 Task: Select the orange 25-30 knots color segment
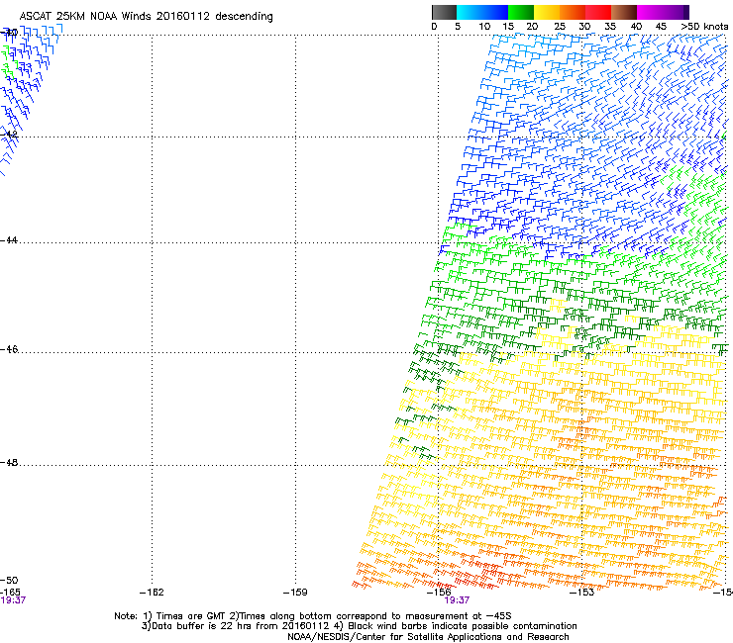573,12
